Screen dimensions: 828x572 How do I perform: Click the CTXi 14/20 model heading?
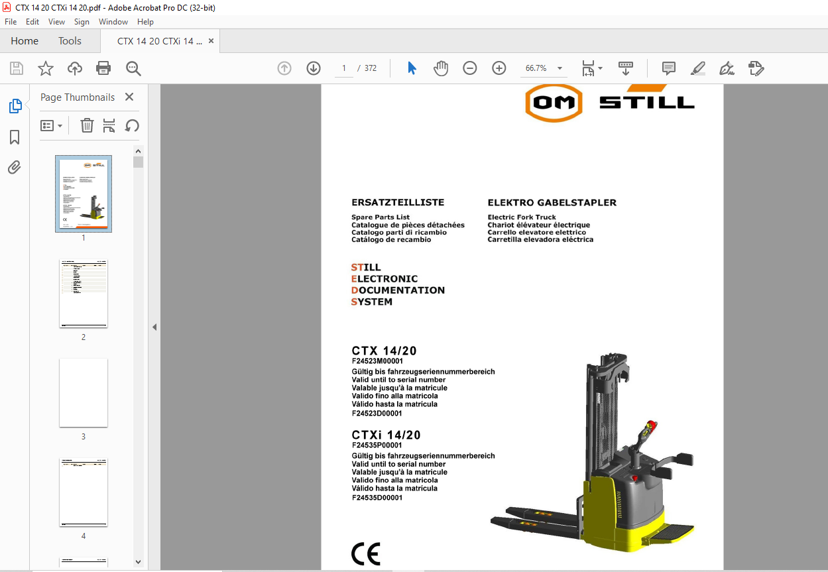386,435
